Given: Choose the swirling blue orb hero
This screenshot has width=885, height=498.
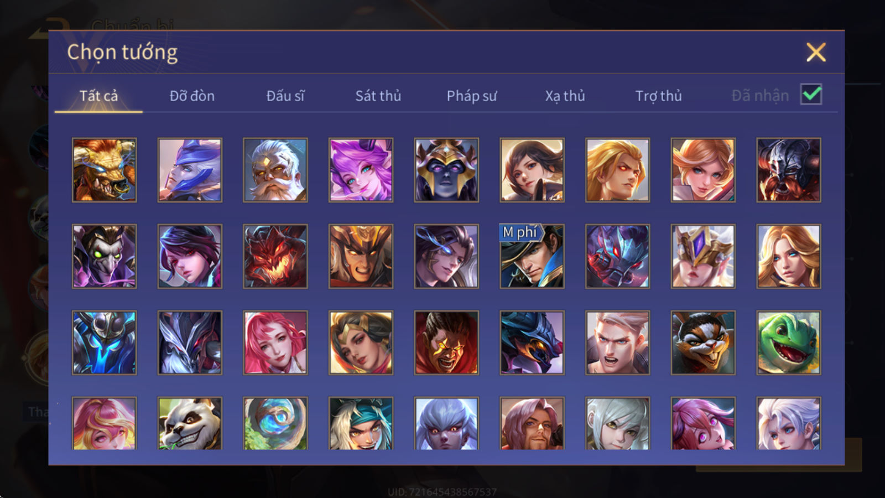Looking at the screenshot, I should 275,423.
